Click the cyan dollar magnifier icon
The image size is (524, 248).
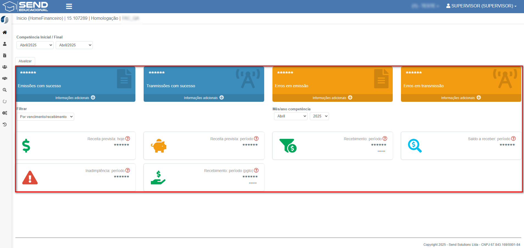[x=415, y=146]
